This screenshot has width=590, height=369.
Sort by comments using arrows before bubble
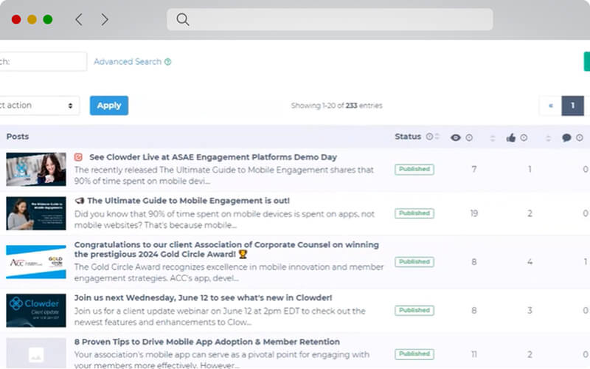click(548, 138)
